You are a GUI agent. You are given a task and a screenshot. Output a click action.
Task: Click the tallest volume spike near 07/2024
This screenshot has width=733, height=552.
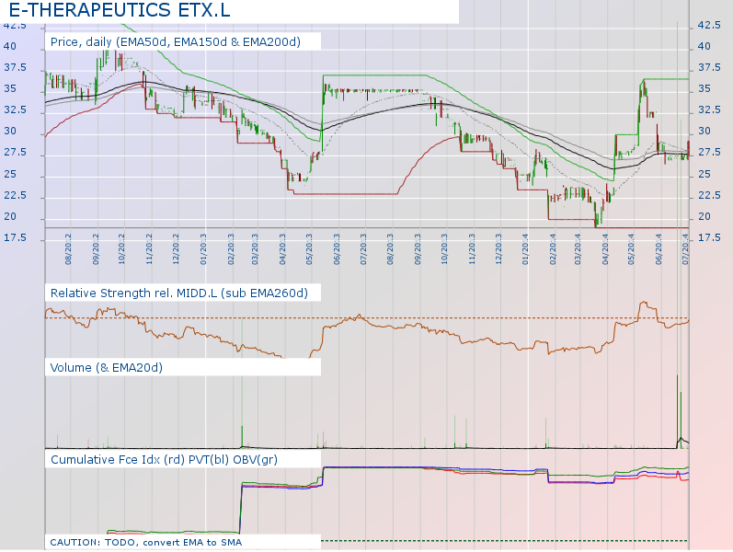677,411
